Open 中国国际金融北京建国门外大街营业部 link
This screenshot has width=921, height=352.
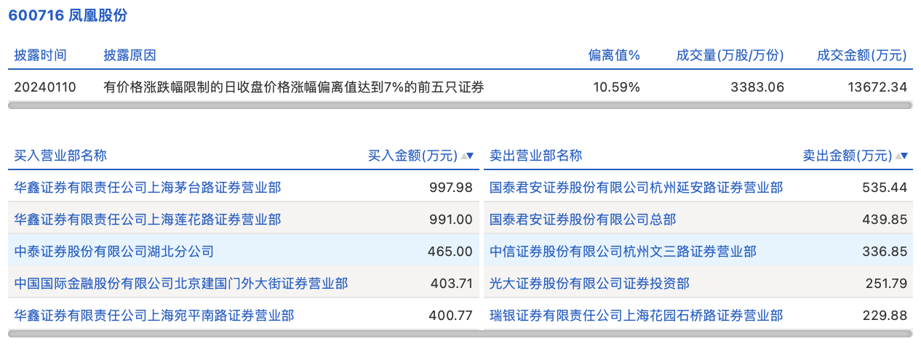pyautogui.click(x=181, y=284)
